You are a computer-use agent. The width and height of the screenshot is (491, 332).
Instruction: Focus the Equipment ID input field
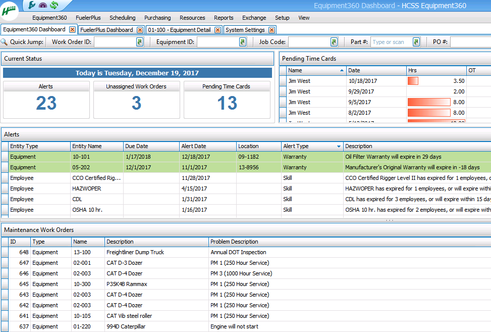pos(217,42)
